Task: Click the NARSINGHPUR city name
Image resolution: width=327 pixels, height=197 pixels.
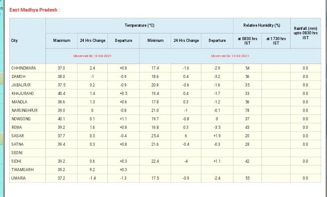Action: point(25,111)
